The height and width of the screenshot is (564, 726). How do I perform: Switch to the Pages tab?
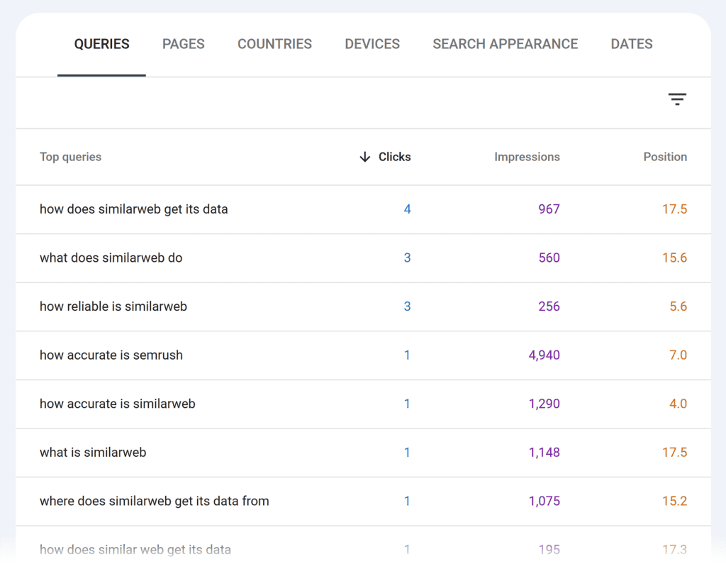click(x=184, y=44)
